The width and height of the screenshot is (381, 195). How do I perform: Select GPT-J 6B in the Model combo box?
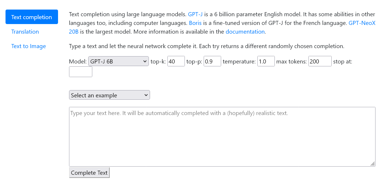(x=118, y=61)
